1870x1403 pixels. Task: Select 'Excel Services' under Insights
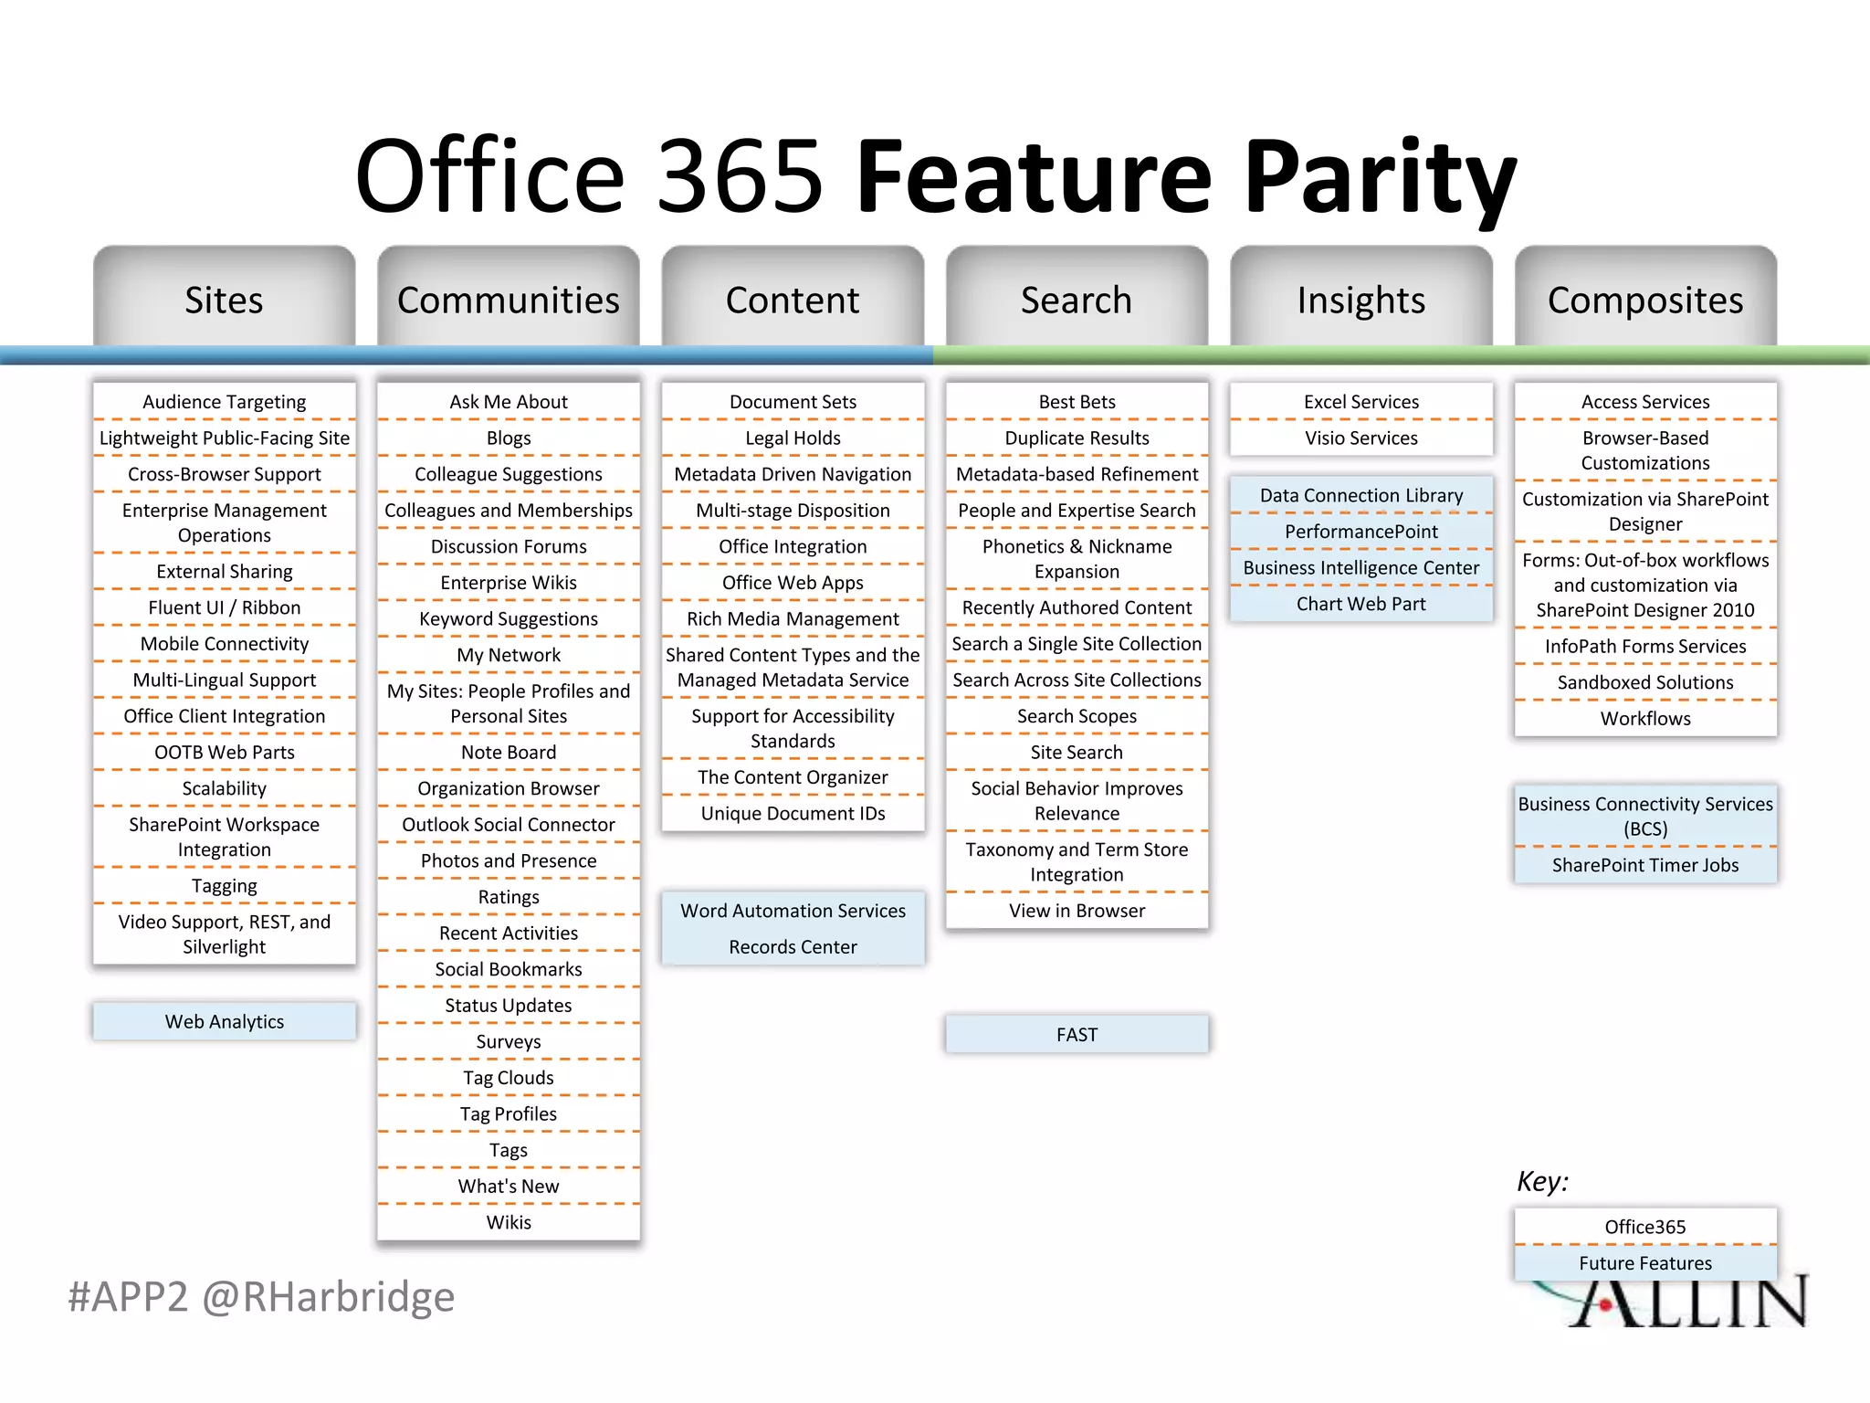pos(1361,402)
